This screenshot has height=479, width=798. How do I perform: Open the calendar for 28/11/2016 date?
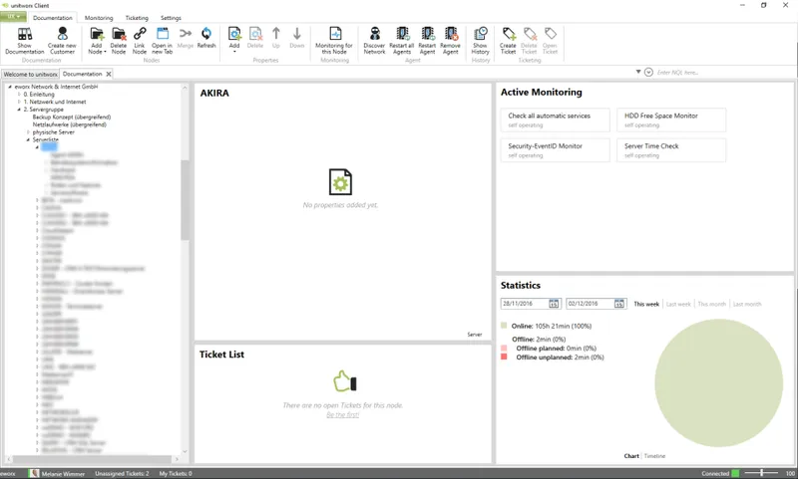point(554,304)
